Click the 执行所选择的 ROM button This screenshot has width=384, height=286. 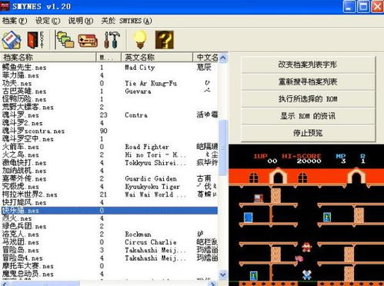point(308,99)
